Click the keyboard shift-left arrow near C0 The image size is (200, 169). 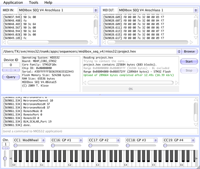[11, 159]
